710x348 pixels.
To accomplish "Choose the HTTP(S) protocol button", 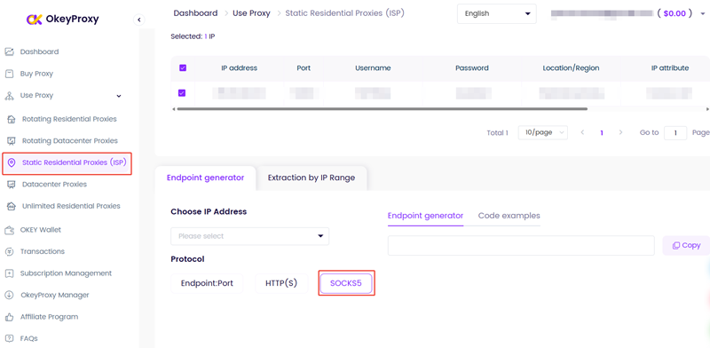I will click(x=281, y=284).
